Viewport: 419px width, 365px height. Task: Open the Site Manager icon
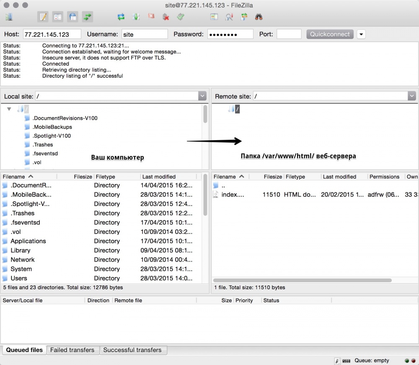coord(9,17)
